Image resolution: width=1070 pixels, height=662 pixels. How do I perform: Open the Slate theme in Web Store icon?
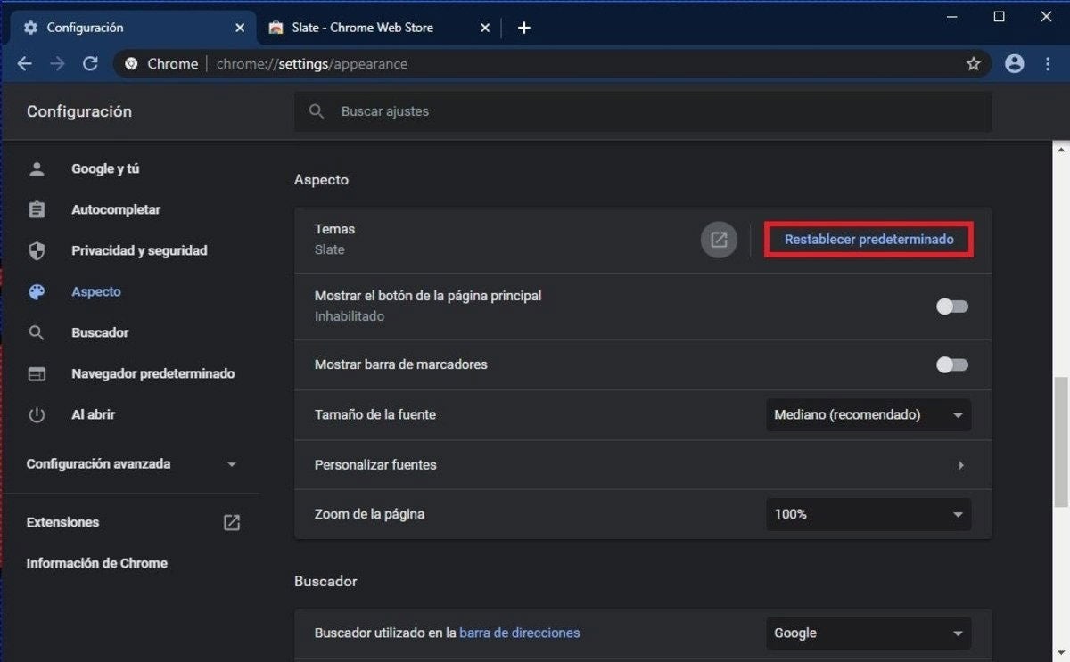[719, 240]
